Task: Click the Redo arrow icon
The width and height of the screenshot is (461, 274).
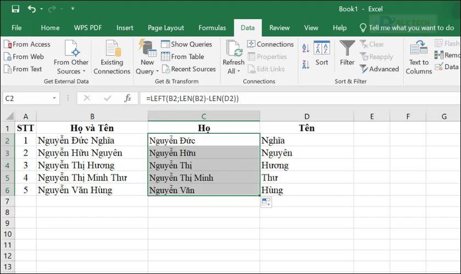Action: click(52, 9)
